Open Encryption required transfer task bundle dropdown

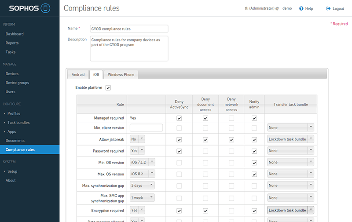(x=290, y=211)
